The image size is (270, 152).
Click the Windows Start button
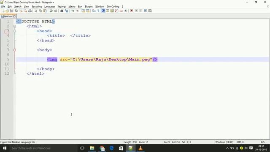[5, 148]
